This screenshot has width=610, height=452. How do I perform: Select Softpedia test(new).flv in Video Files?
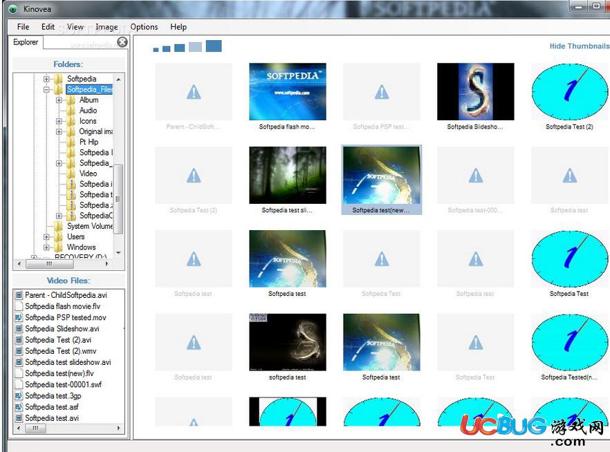(x=59, y=373)
